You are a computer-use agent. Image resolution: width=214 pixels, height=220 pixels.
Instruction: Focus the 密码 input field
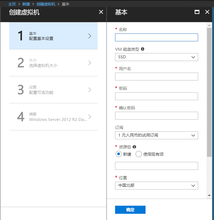coord(156,96)
